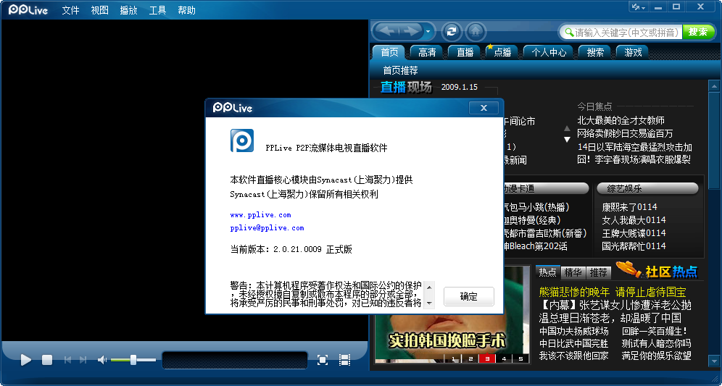Viewport: 722px width, 386px height.
Task: Open 国光帮帮忙0114 show
Action: tap(634, 246)
